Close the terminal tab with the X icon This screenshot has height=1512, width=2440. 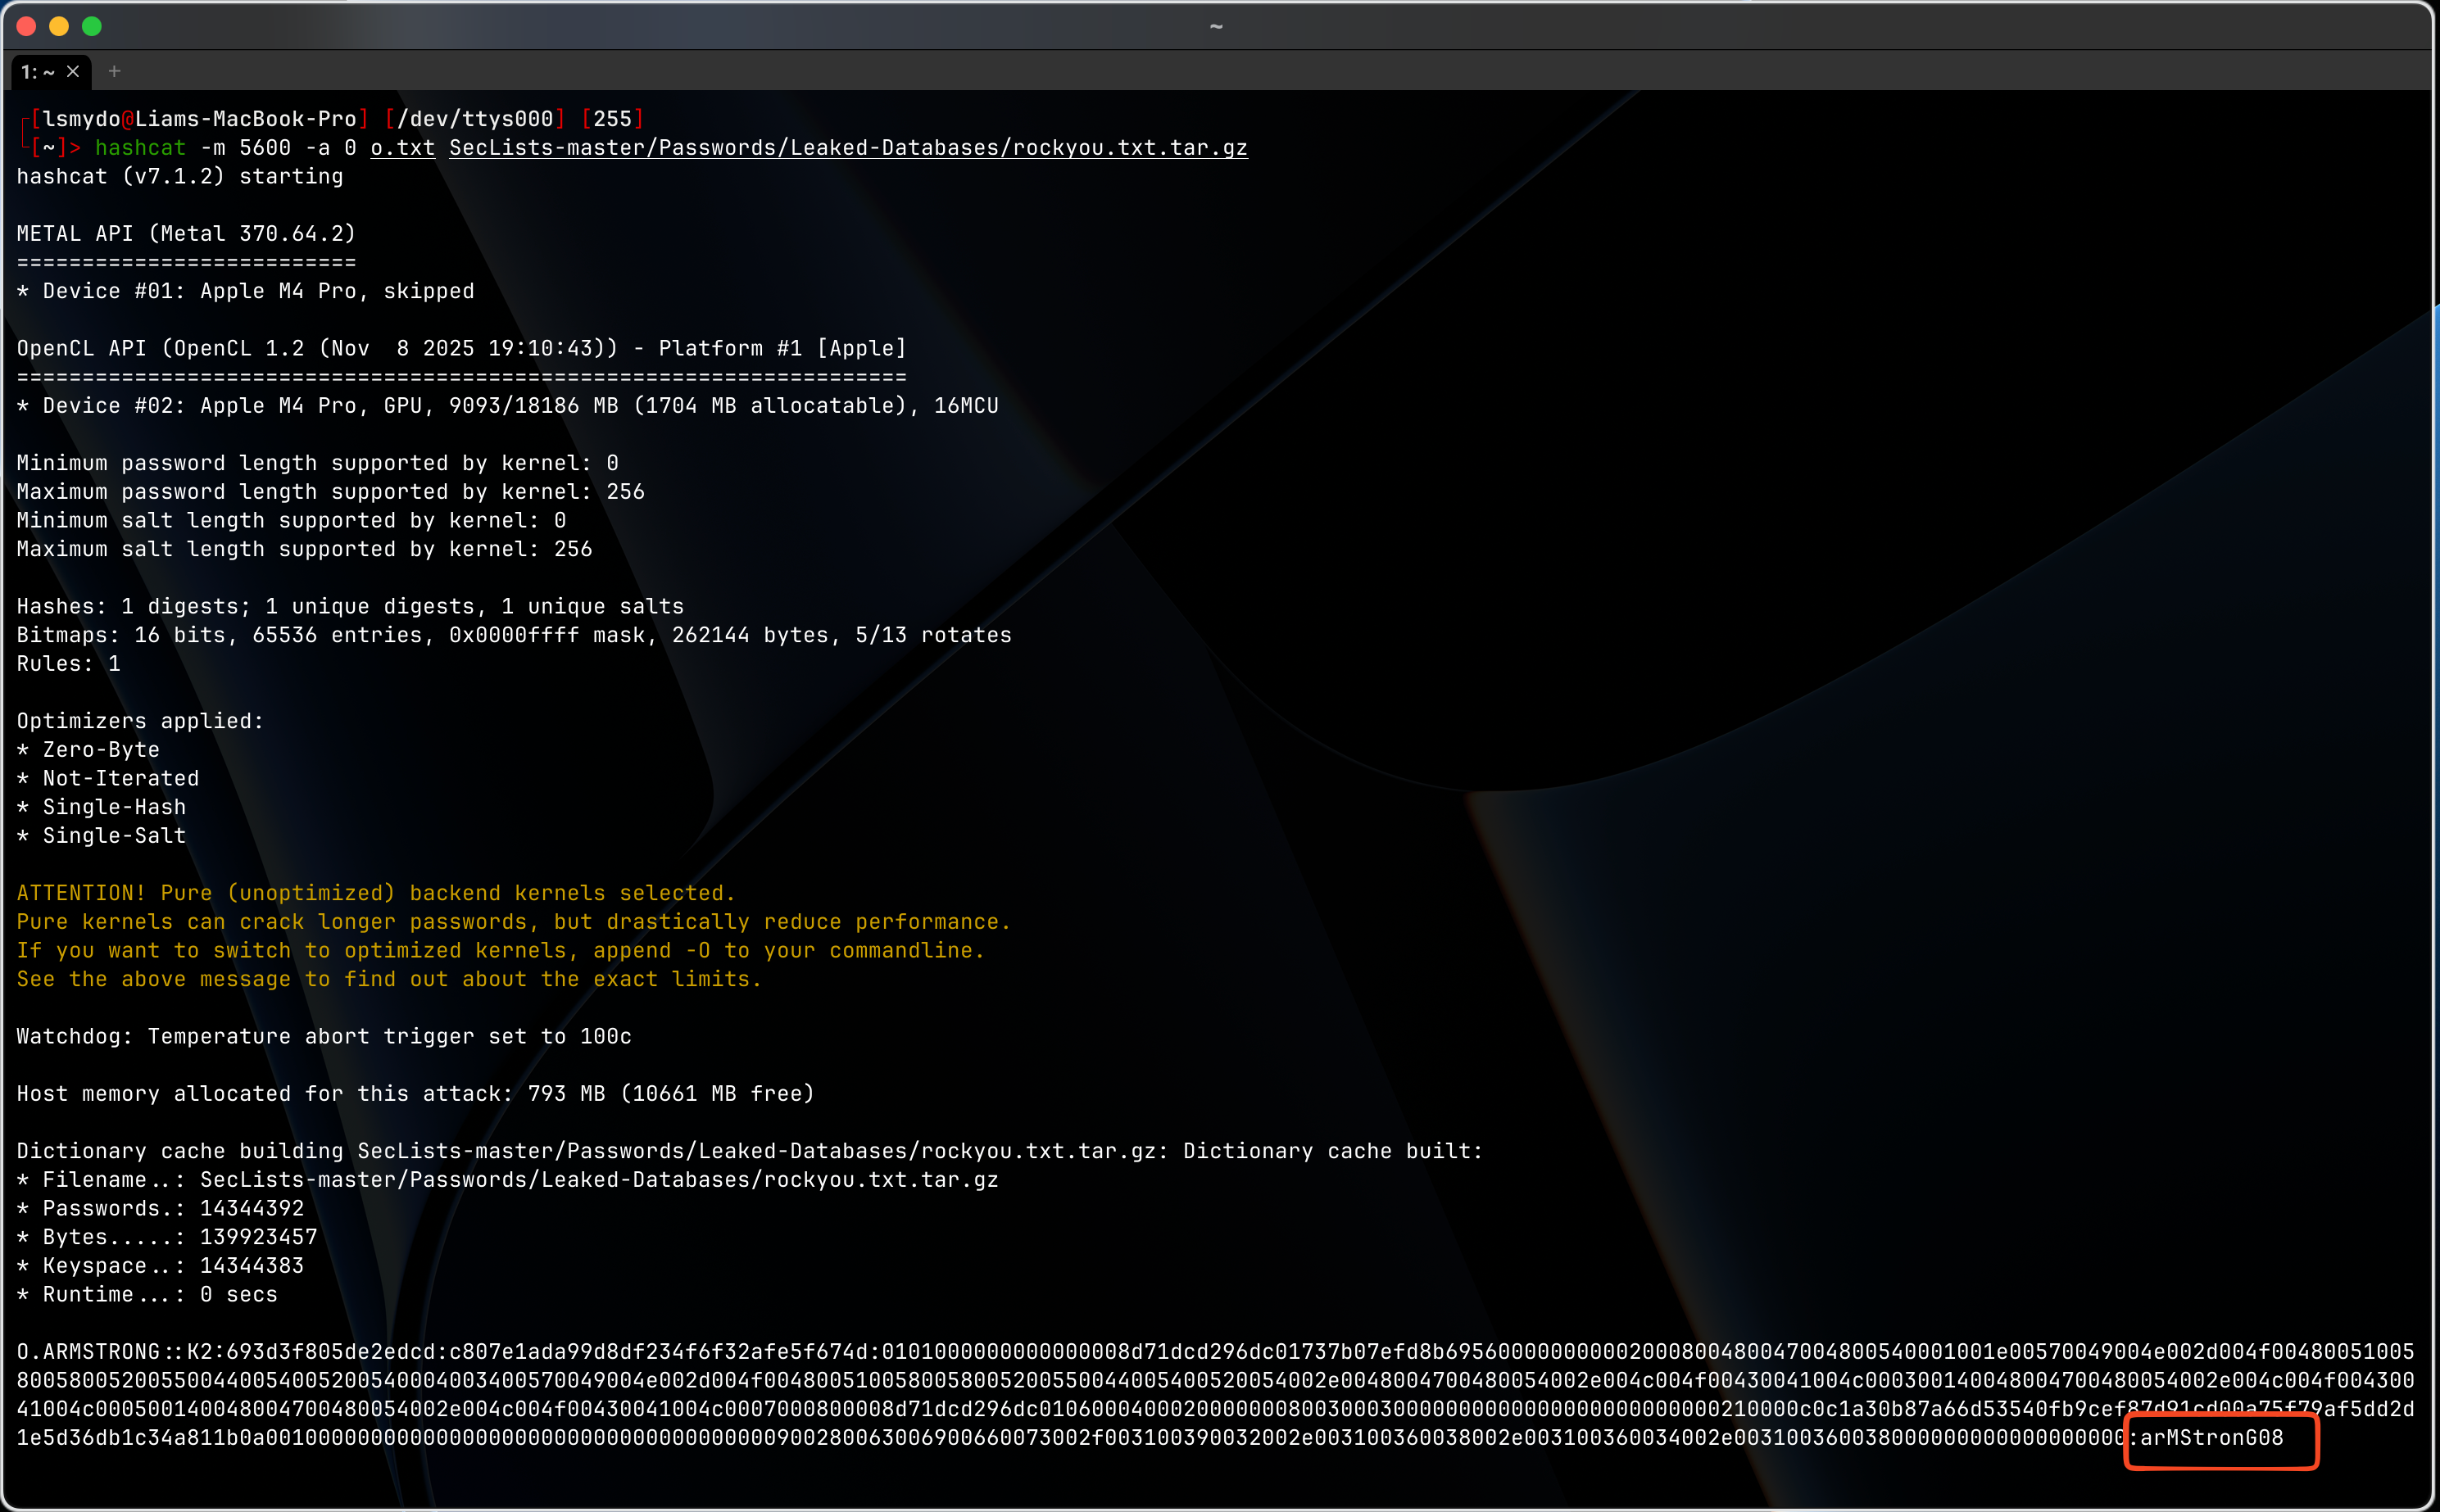(73, 71)
